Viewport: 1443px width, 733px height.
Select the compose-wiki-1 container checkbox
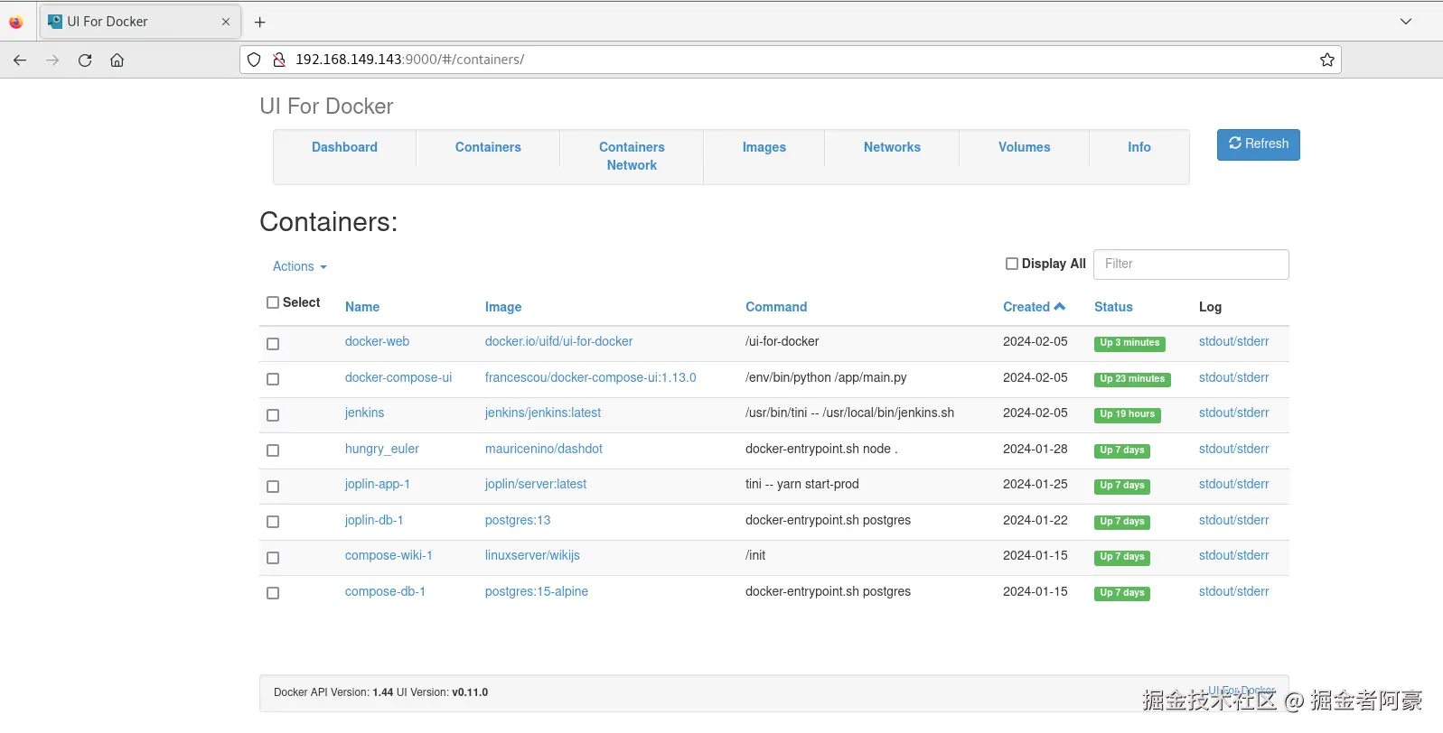[x=273, y=558]
